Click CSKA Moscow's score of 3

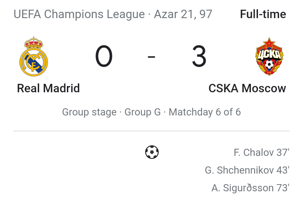tap(199, 56)
